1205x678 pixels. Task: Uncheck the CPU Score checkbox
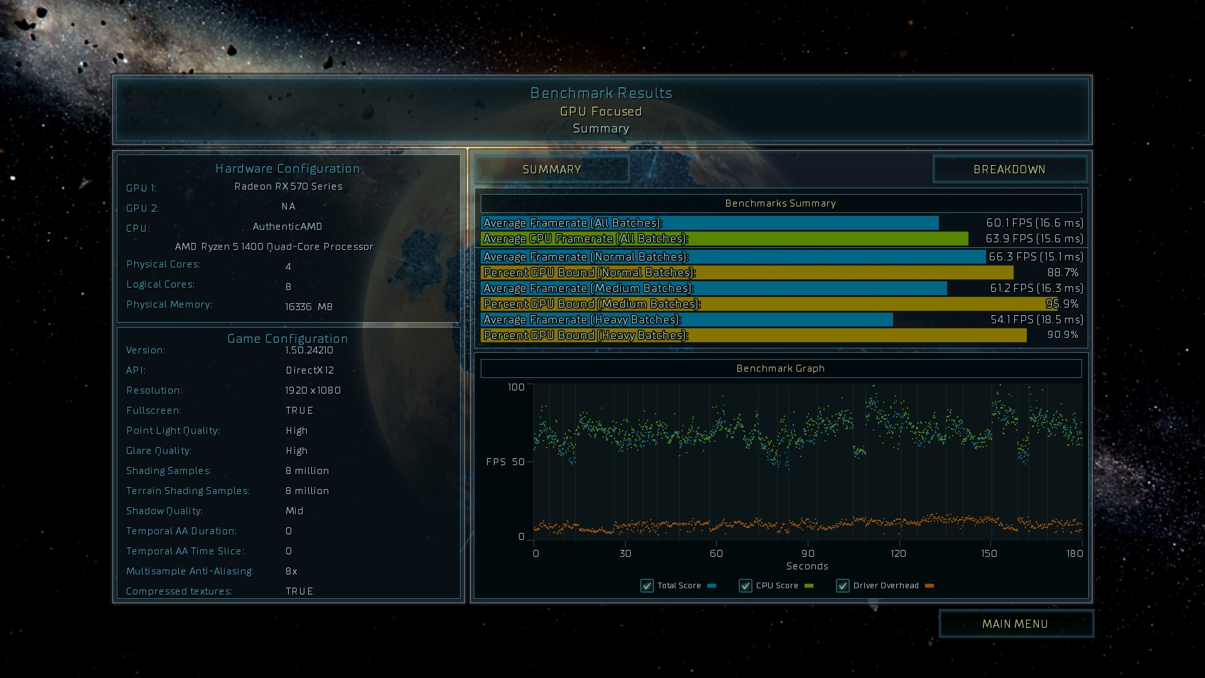click(x=746, y=586)
